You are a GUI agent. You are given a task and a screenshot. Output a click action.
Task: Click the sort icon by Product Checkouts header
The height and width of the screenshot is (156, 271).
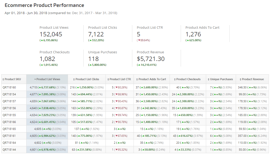(x=175, y=79)
